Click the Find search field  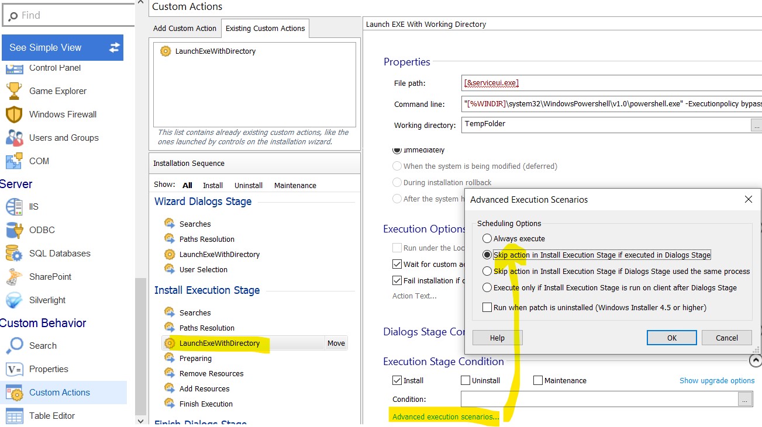pyautogui.click(x=70, y=16)
